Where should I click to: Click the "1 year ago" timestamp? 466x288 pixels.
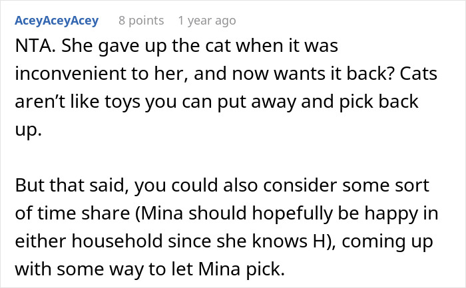[206, 21]
